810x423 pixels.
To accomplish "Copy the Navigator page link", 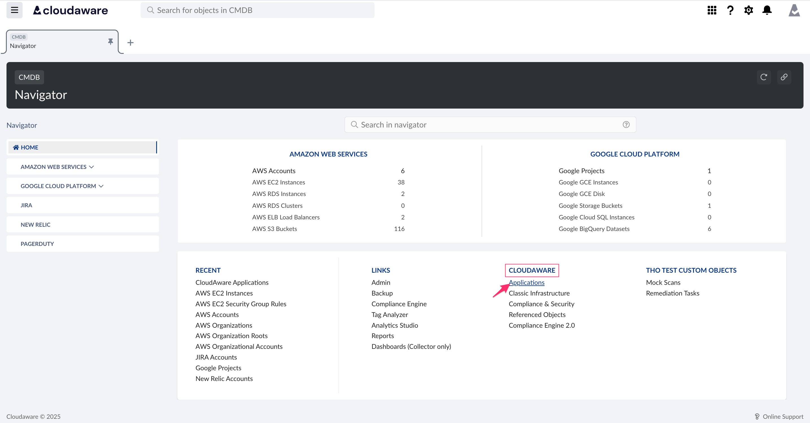I will tap(784, 77).
